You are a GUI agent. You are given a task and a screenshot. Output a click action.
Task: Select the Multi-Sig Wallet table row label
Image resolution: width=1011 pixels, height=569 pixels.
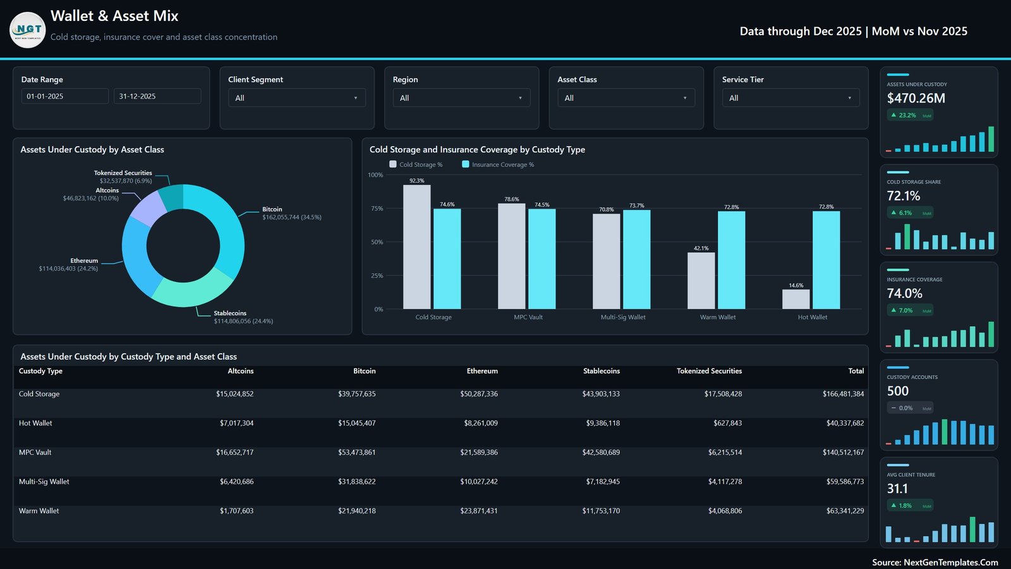[x=44, y=482]
